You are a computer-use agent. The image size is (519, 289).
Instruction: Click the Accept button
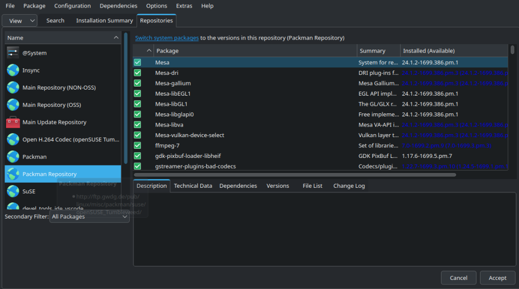pyautogui.click(x=498, y=278)
